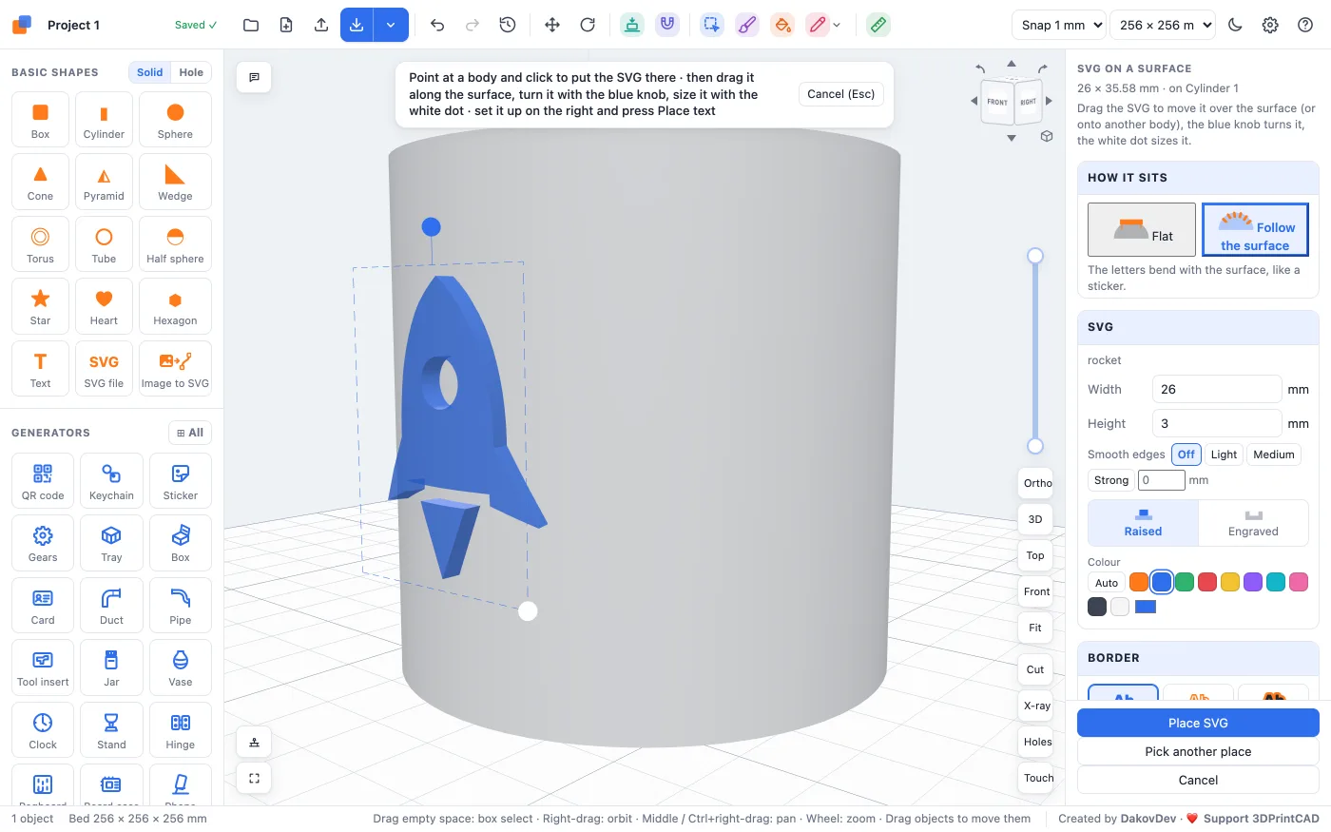Pick the orange colour swatch
This screenshot has height=832, width=1331.
pos(1139,582)
